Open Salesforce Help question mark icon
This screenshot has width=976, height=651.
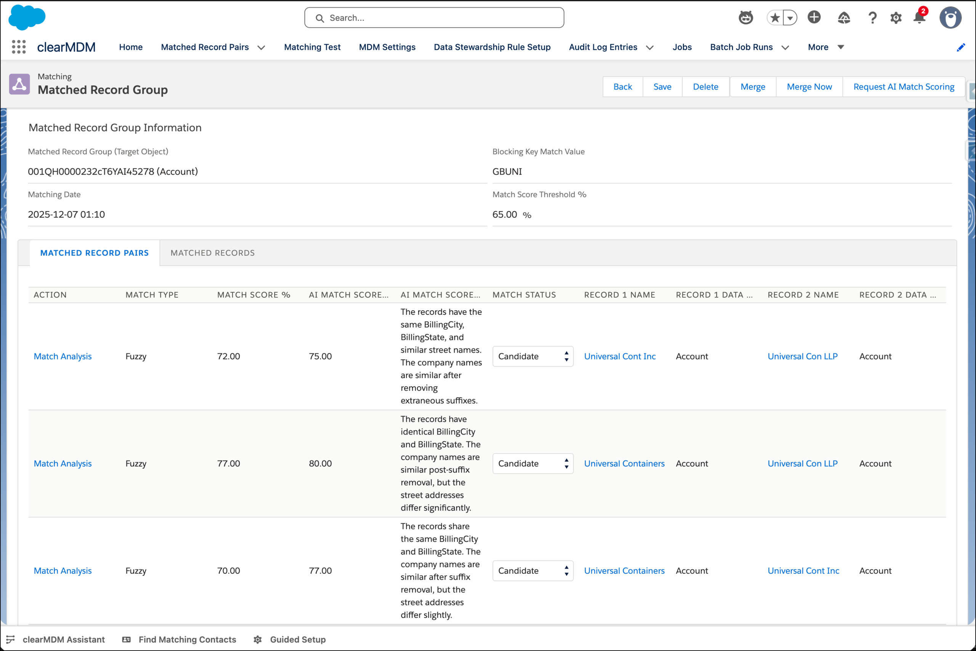click(x=872, y=18)
